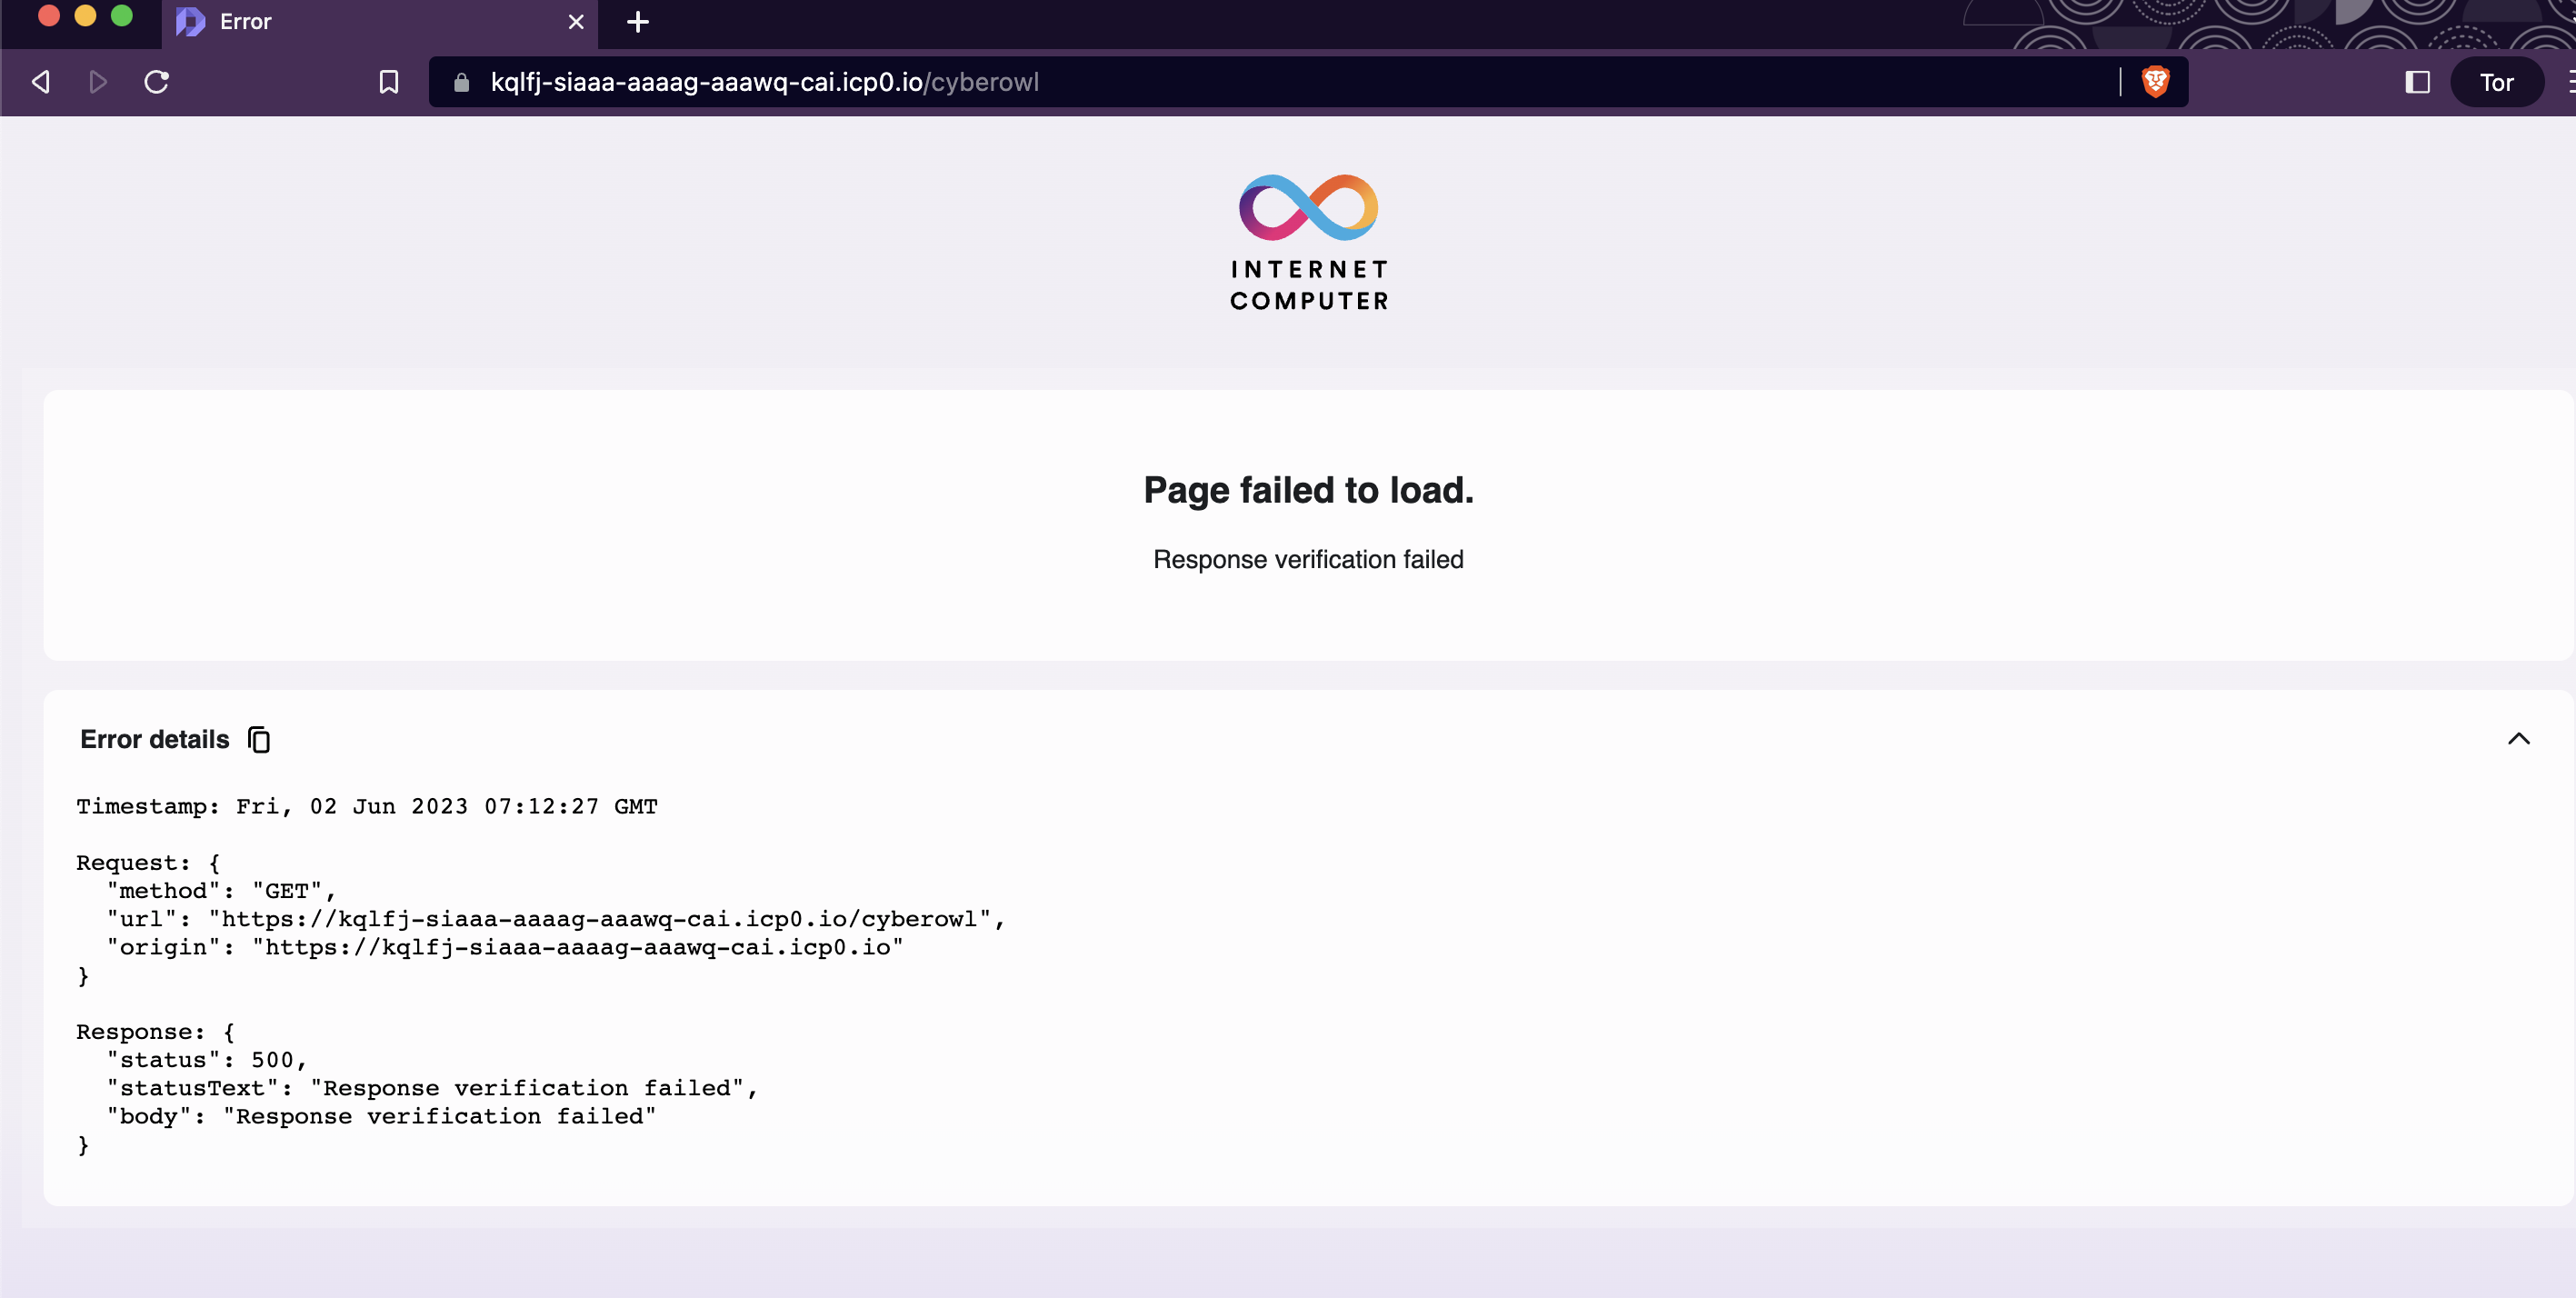Click the Error details heading
Viewport: 2576px width, 1298px height.
(155, 739)
